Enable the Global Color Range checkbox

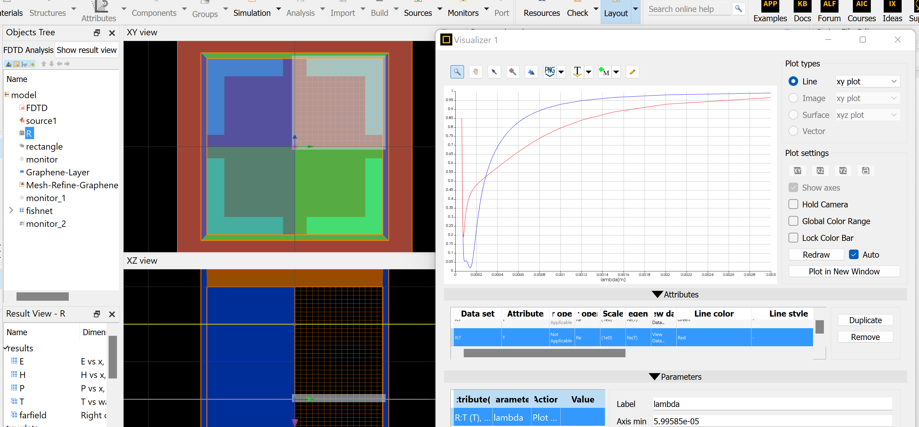tap(793, 221)
